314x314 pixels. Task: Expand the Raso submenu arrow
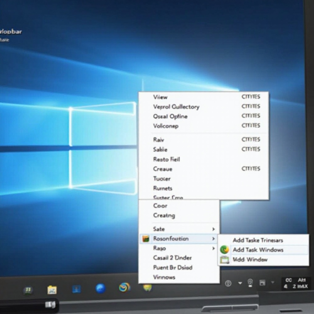[213, 248]
